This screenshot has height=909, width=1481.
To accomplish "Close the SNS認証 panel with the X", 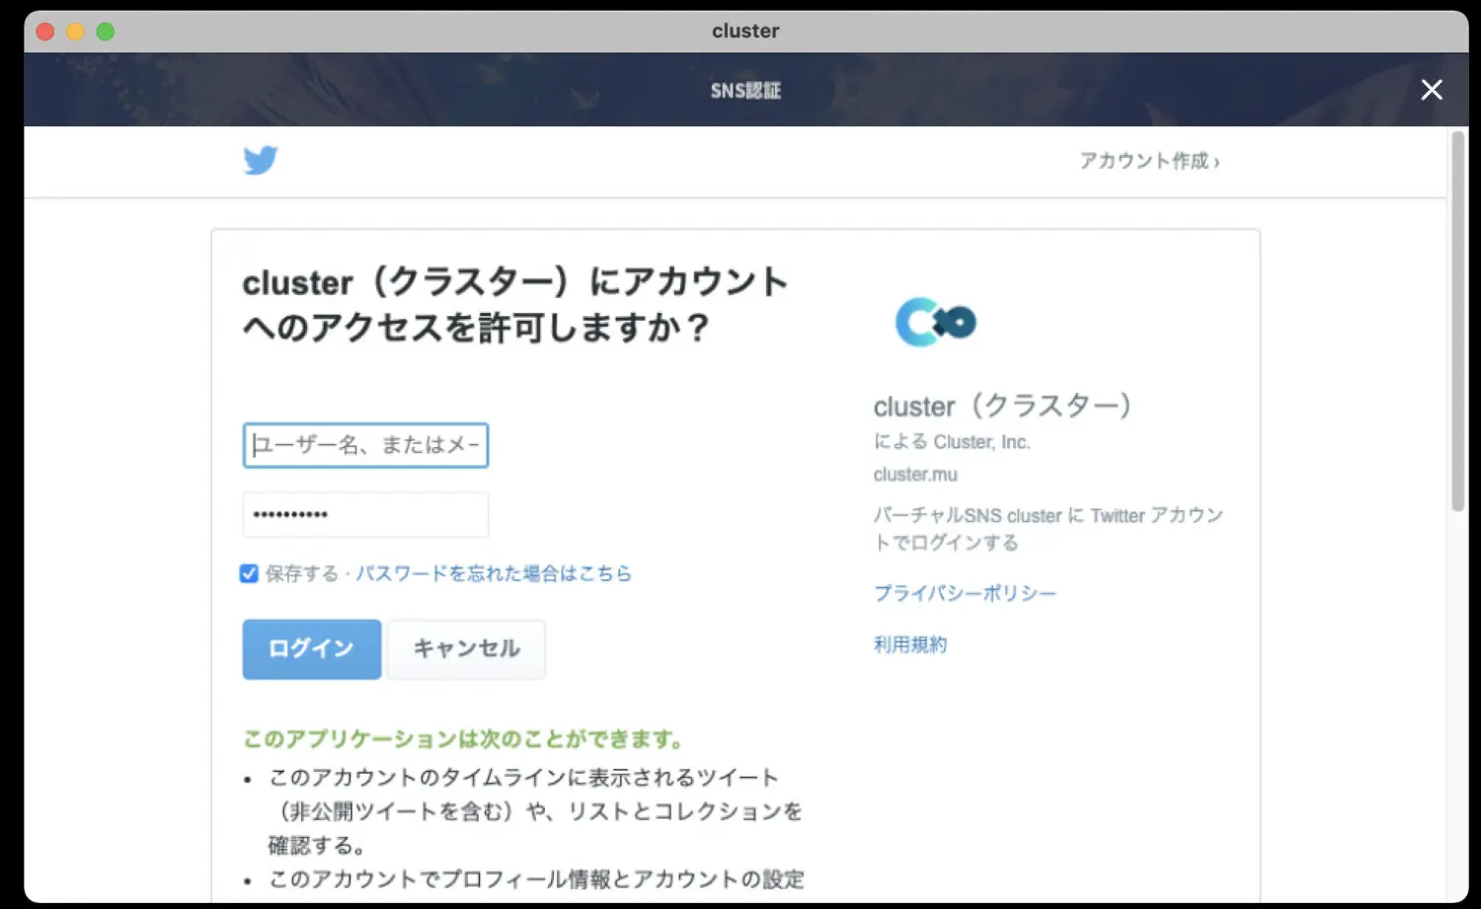I will pos(1431,90).
